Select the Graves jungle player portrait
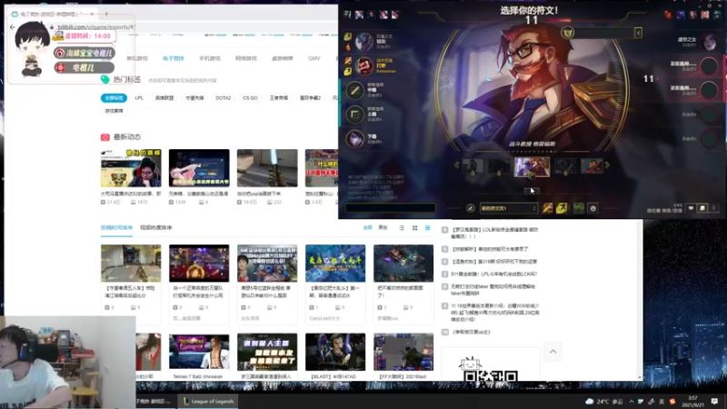This screenshot has width=727, height=409. 364,65
